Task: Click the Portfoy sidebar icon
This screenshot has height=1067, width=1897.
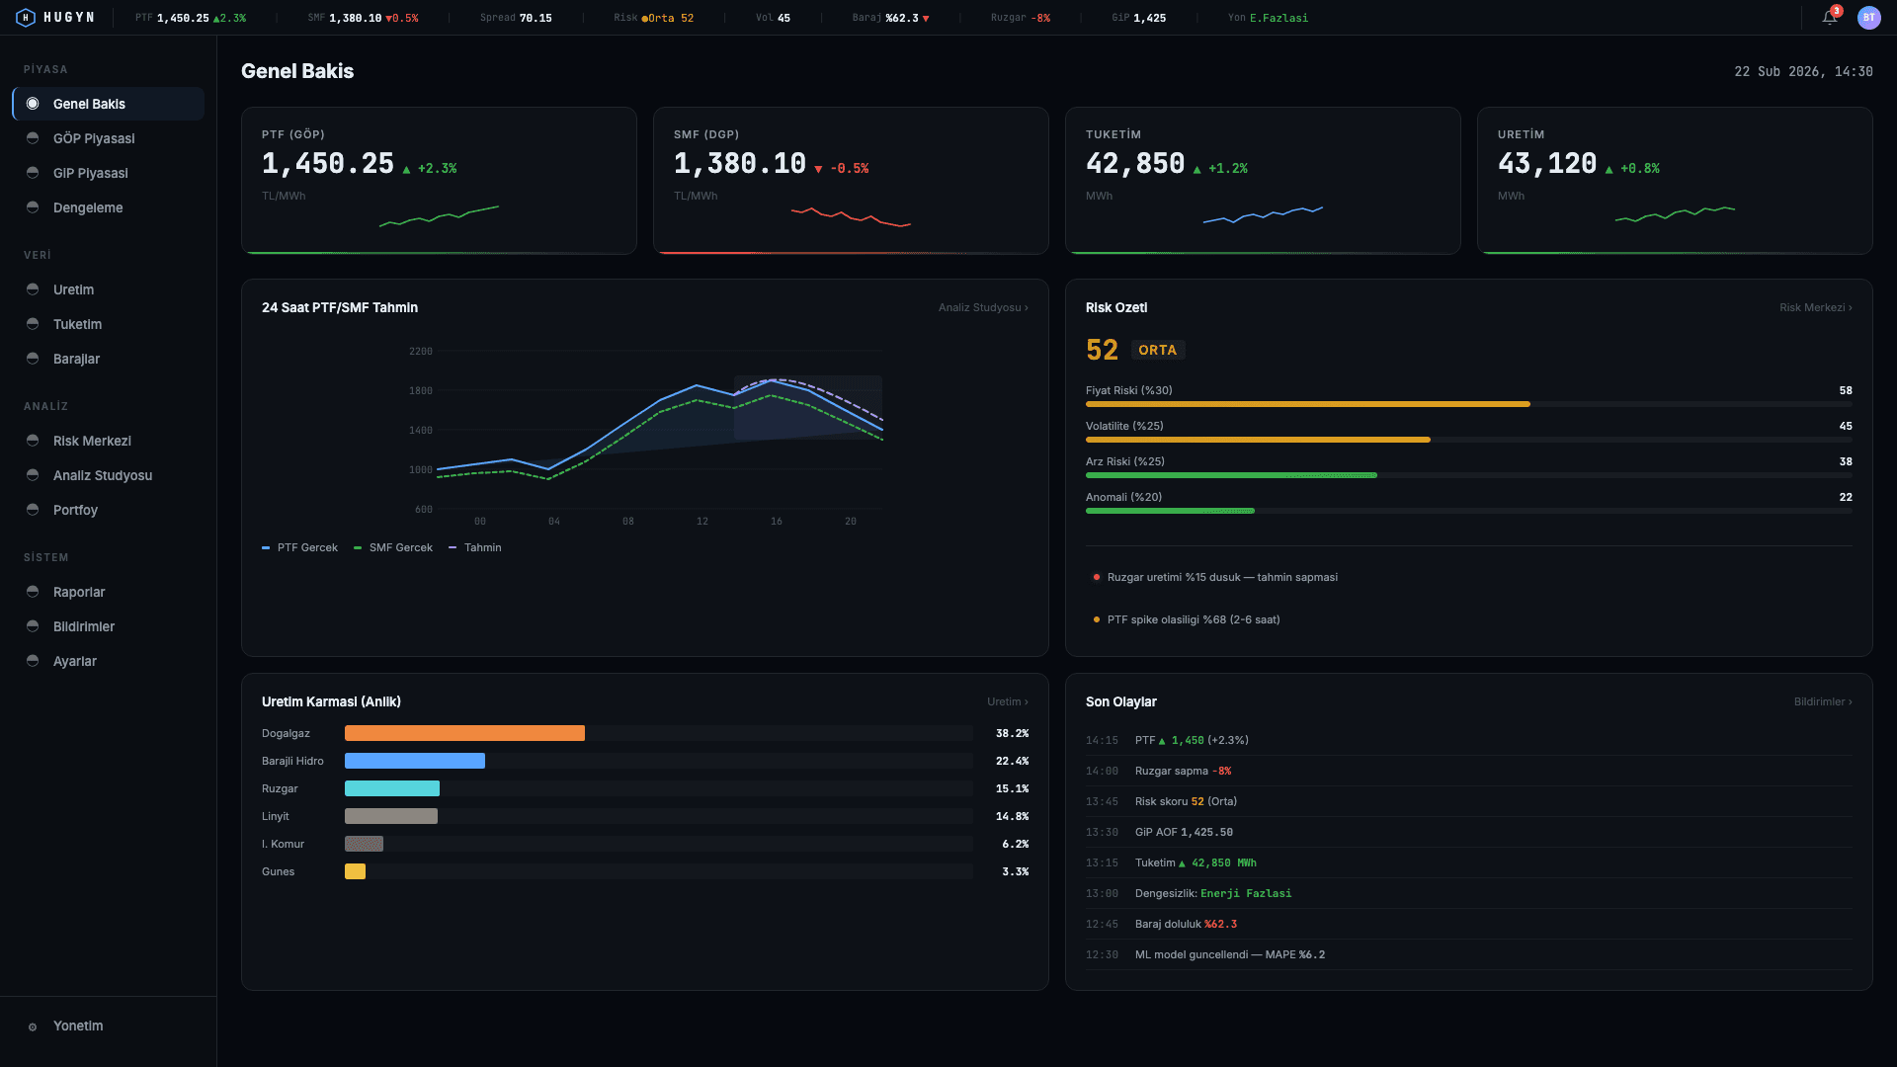Action: coord(33,510)
